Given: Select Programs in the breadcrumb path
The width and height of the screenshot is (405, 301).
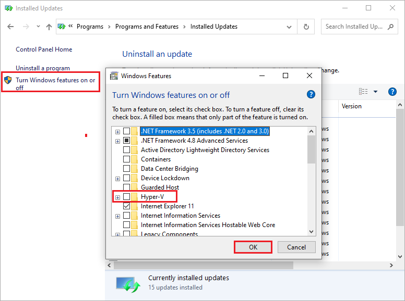Looking at the screenshot, I should point(90,27).
